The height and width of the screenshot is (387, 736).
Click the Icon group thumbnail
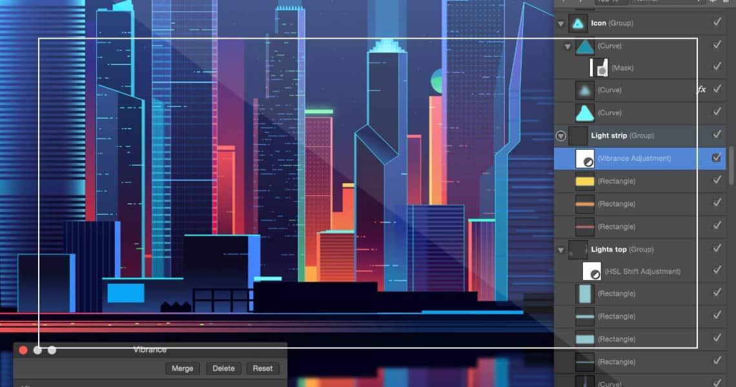(x=577, y=23)
